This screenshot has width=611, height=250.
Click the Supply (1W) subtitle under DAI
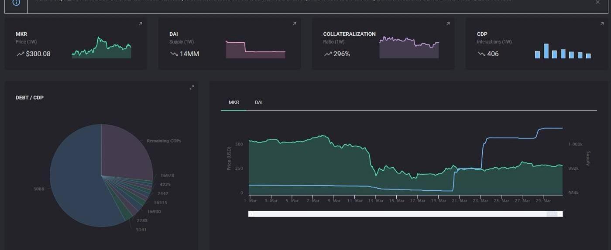coord(182,42)
